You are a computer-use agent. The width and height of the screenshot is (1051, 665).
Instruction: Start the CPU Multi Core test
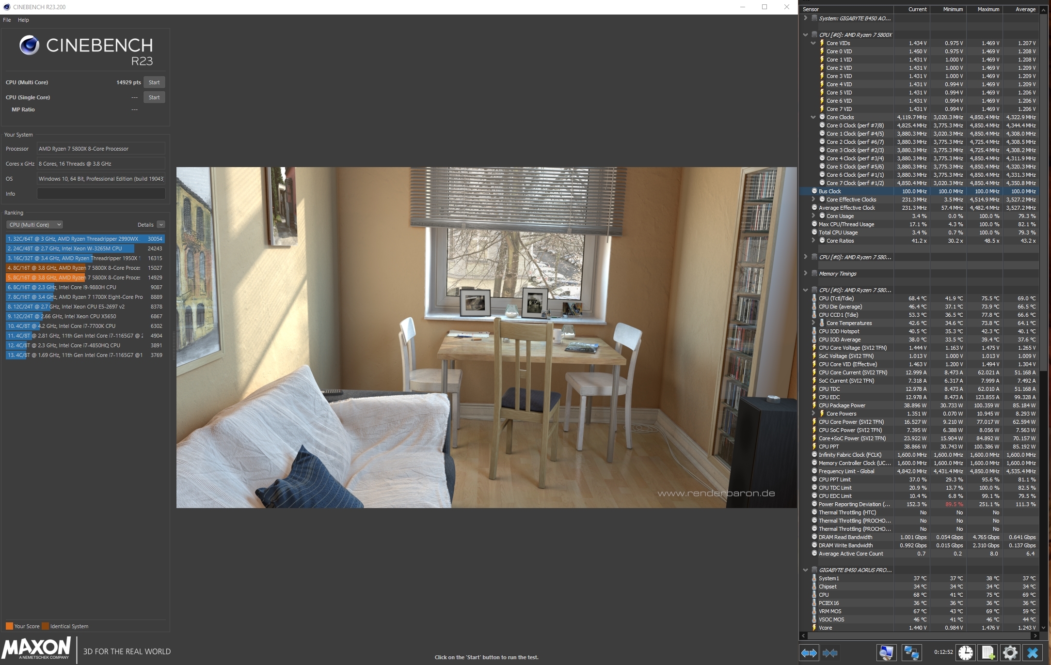[x=154, y=82]
